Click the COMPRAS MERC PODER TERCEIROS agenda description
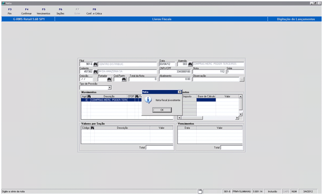Viewport: 323px width, 195px height. tap(218, 64)
